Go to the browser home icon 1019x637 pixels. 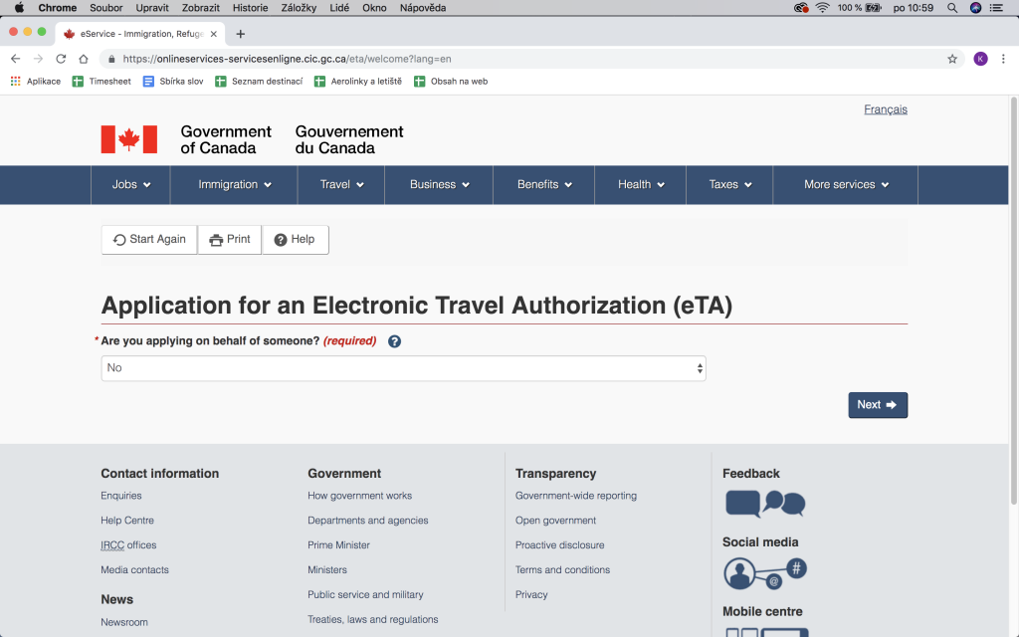(x=84, y=59)
